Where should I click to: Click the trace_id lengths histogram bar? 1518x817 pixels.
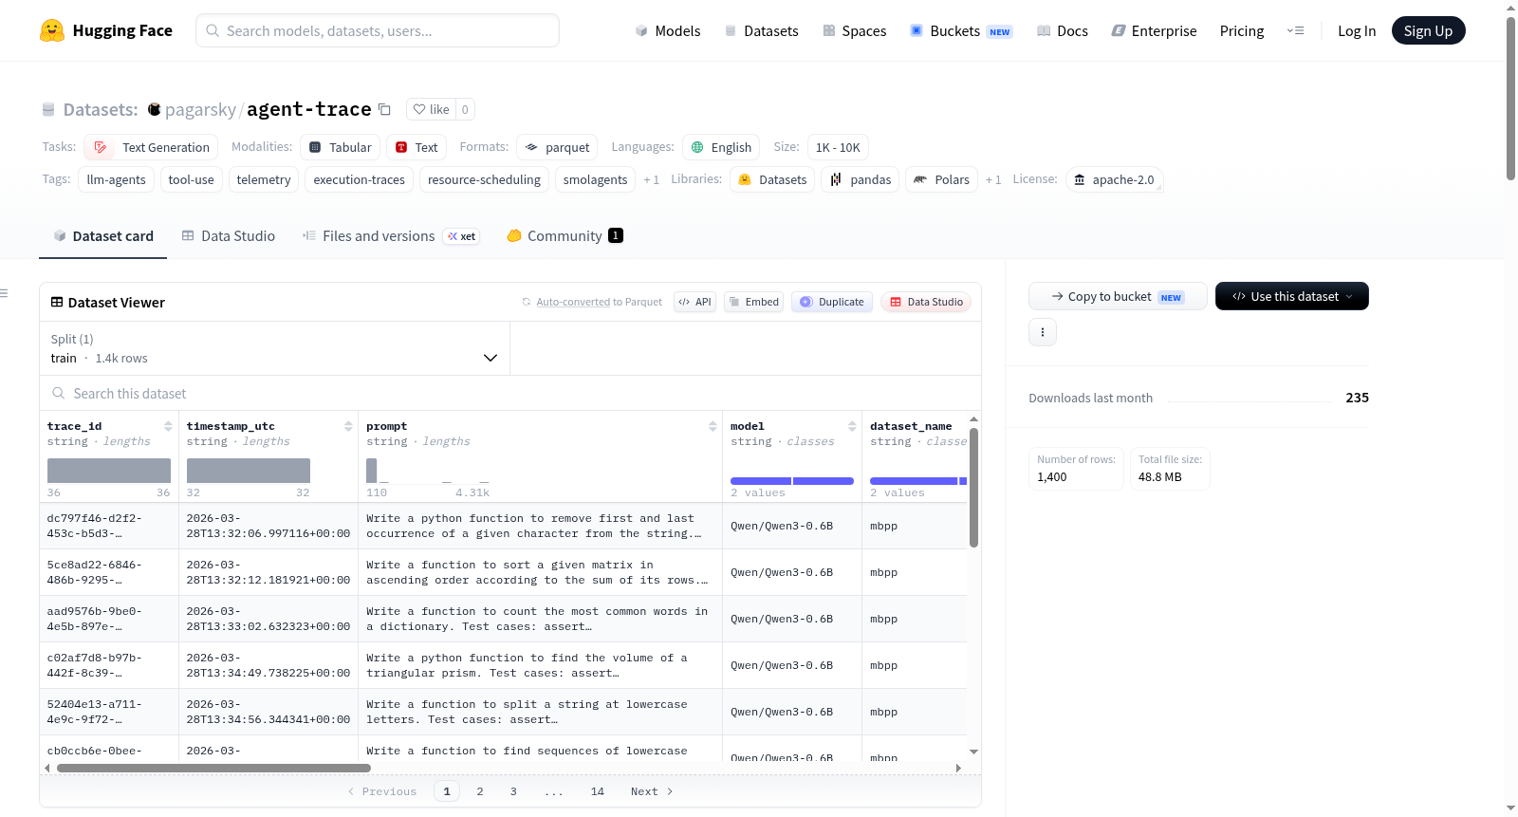coord(109,471)
